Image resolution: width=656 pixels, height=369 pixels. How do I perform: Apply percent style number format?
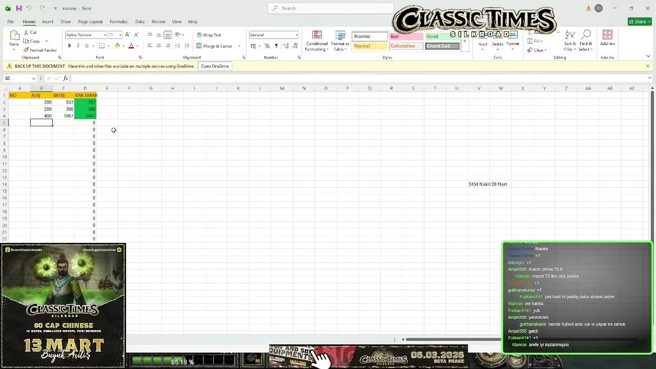tap(267, 46)
